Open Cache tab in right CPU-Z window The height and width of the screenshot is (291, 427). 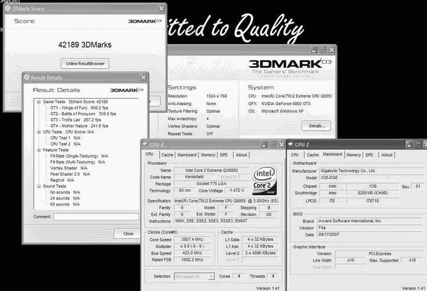[313, 155]
